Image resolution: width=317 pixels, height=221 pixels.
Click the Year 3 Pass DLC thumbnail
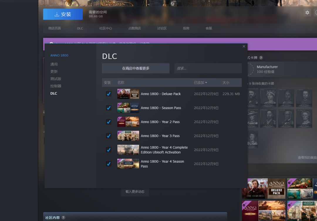tap(128, 136)
